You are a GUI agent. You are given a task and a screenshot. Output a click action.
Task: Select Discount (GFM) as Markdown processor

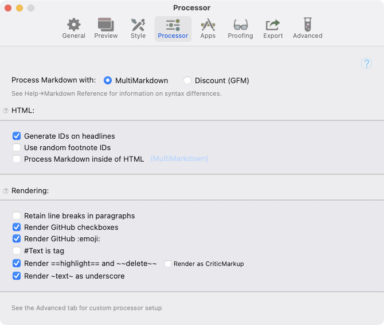pyautogui.click(x=187, y=80)
